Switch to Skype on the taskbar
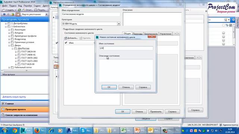239x134 pixels. [86, 131]
